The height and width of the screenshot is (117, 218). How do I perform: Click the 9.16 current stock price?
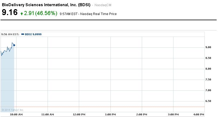click(x=10, y=13)
